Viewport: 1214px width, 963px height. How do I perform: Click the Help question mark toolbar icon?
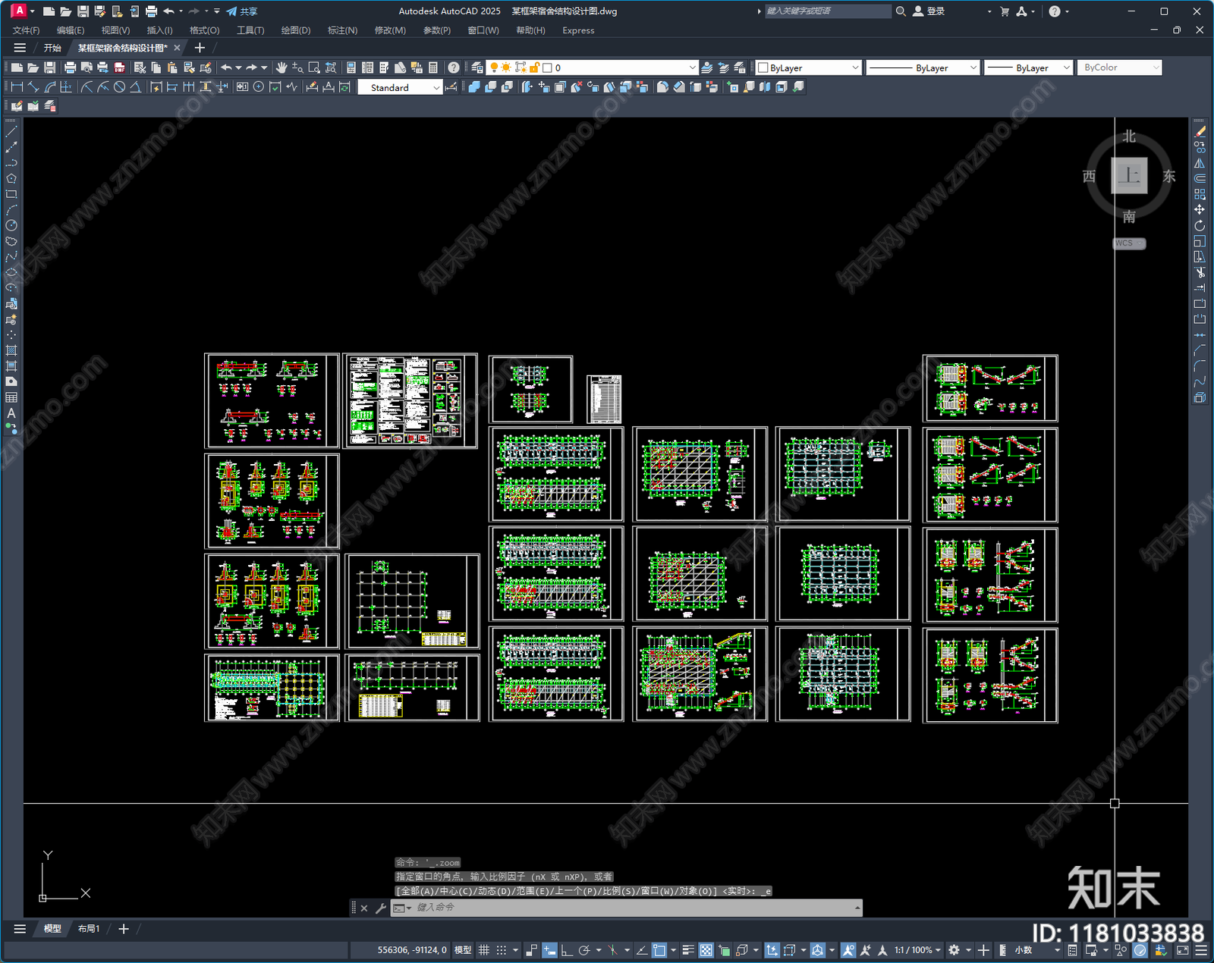tap(454, 67)
